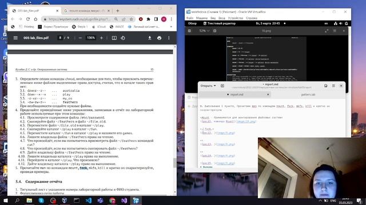This screenshot has width=366, height=205.
Task: Close the mount search tab
Action: 109,11
